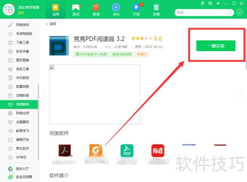Click the 适合当前系统 tag
This screenshot has height=182, width=247.
[122, 54]
